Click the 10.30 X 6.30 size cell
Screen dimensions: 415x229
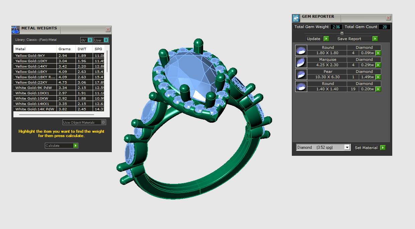[x=327, y=77]
